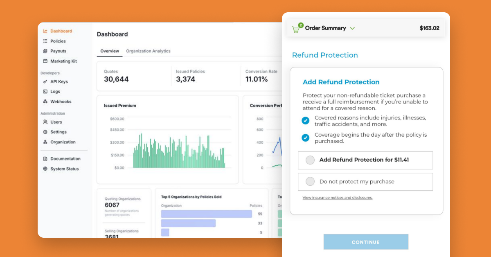
Task: Open the Policies list icon
Action: (x=45, y=41)
